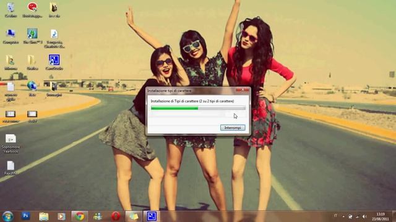Launch The Sims 3 desktop shortcut
Viewport: 396px width, 222px height.
click(33, 36)
